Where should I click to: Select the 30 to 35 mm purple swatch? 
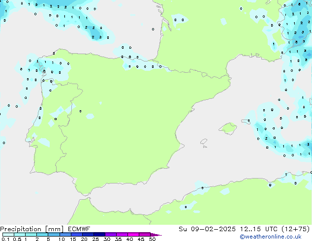[110, 235]
